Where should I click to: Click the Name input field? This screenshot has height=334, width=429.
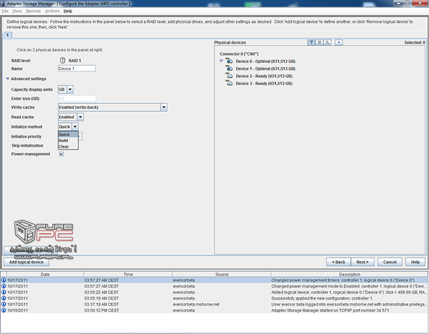76,68
